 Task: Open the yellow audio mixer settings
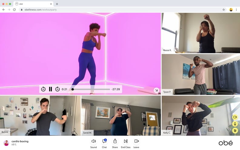click(x=235, y=131)
